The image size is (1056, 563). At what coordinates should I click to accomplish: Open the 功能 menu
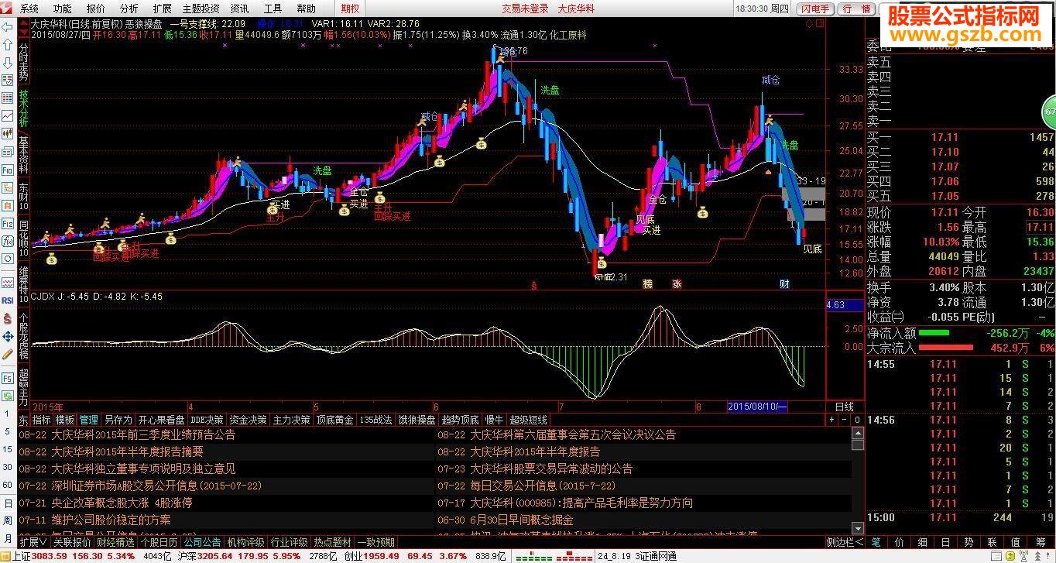click(62, 9)
